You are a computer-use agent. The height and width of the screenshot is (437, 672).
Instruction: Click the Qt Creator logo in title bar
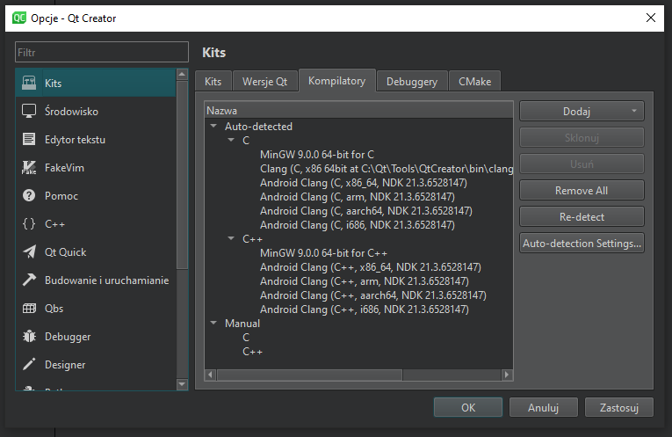click(x=18, y=18)
